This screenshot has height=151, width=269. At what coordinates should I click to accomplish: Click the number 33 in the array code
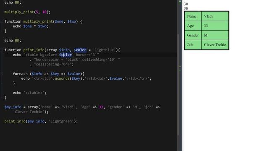pos(101,107)
